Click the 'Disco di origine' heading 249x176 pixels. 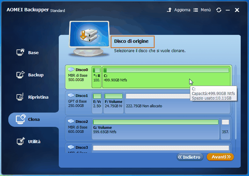pyautogui.click(x=131, y=41)
